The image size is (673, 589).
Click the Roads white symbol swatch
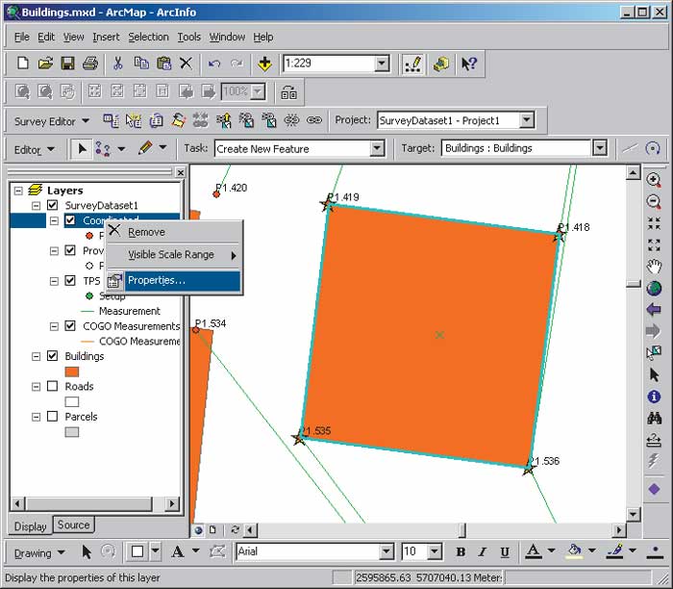click(x=72, y=401)
